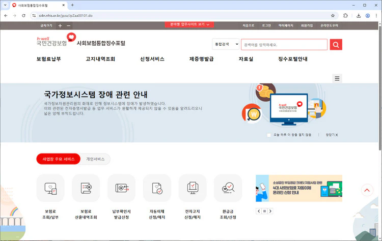Open browser downloads icon
This screenshot has width=382, height=241.
point(359,16)
